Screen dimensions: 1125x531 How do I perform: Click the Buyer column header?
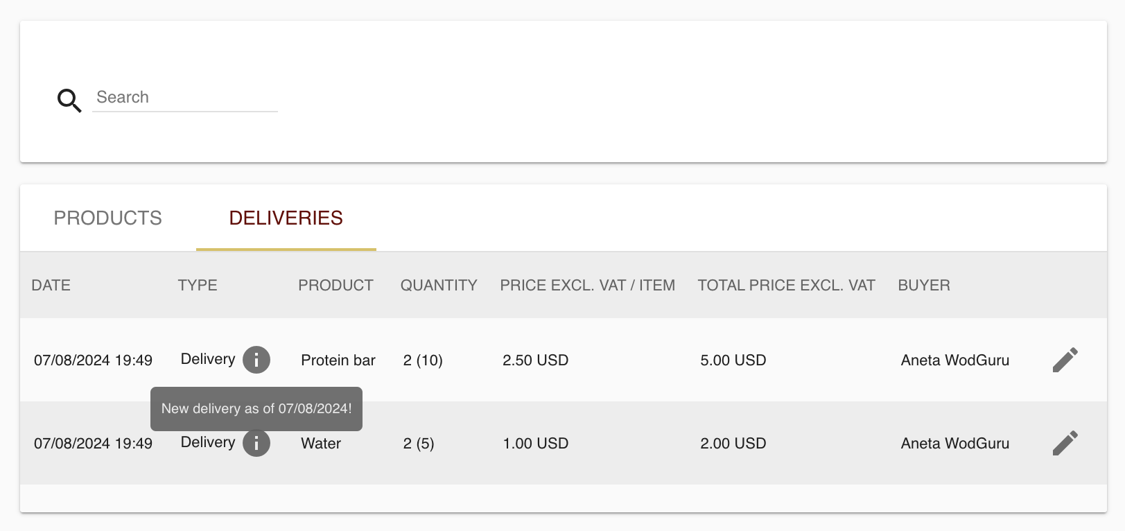coord(924,286)
